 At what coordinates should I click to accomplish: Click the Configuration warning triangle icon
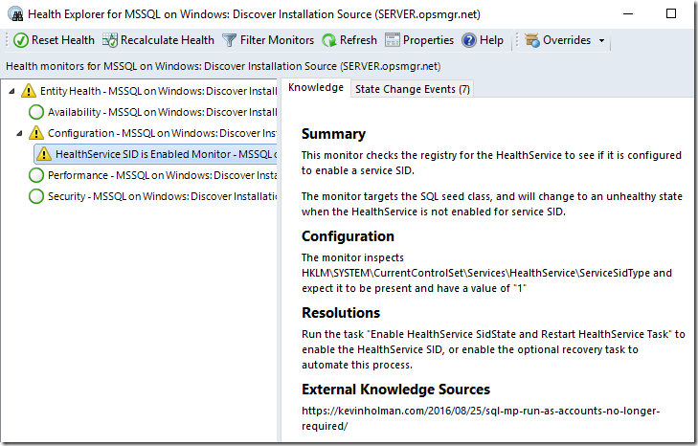pyautogui.click(x=36, y=133)
